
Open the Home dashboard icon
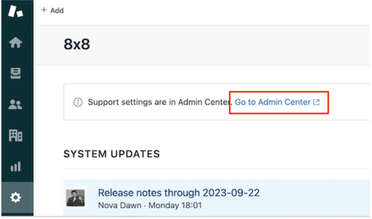click(x=16, y=43)
